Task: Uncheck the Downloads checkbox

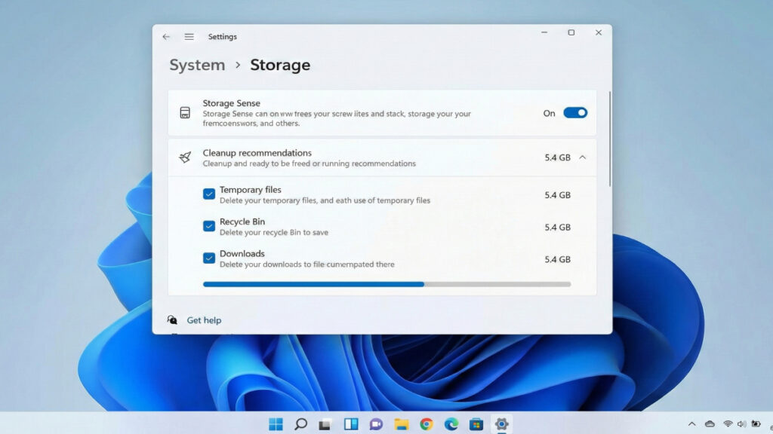Action: point(209,258)
